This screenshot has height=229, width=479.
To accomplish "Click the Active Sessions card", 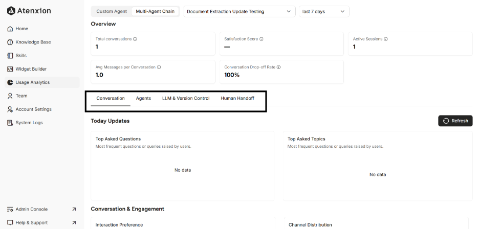I will [410, 43].
